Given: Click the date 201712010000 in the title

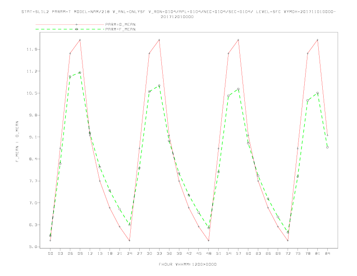Looking at the screenshot, I should click(177, 17).
